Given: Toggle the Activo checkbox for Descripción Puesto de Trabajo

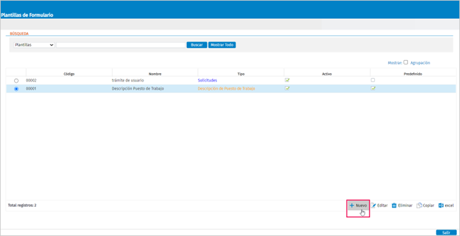Looking at the screenshot, I should point(287,89).
